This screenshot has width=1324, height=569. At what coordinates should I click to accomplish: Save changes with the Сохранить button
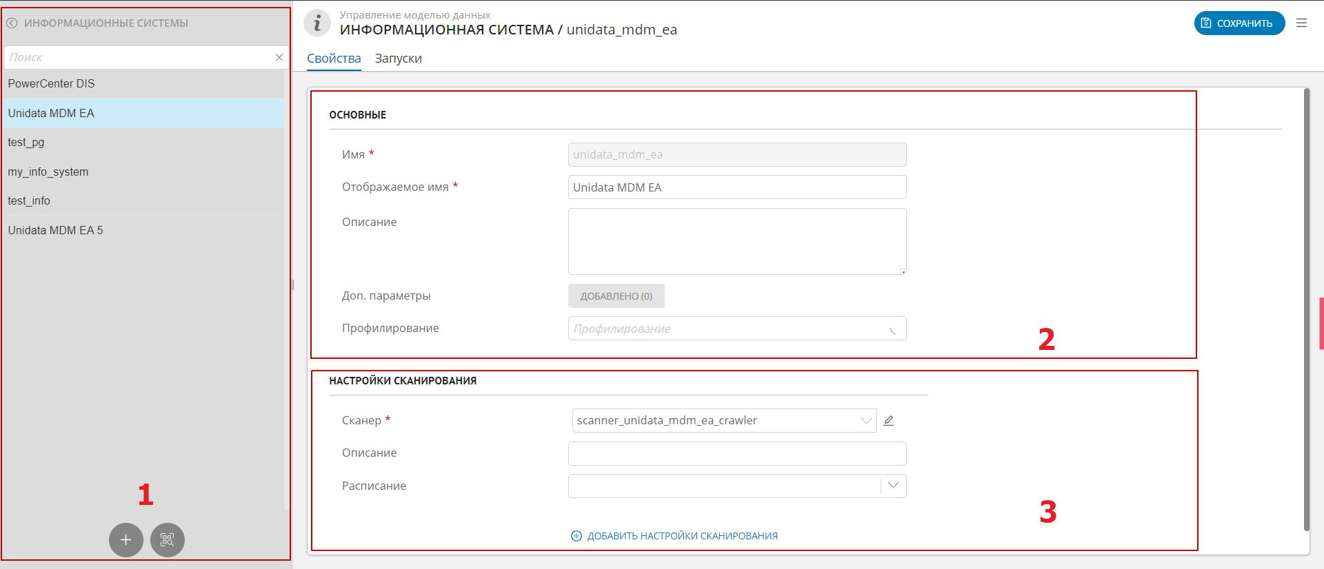point(1239,23)
